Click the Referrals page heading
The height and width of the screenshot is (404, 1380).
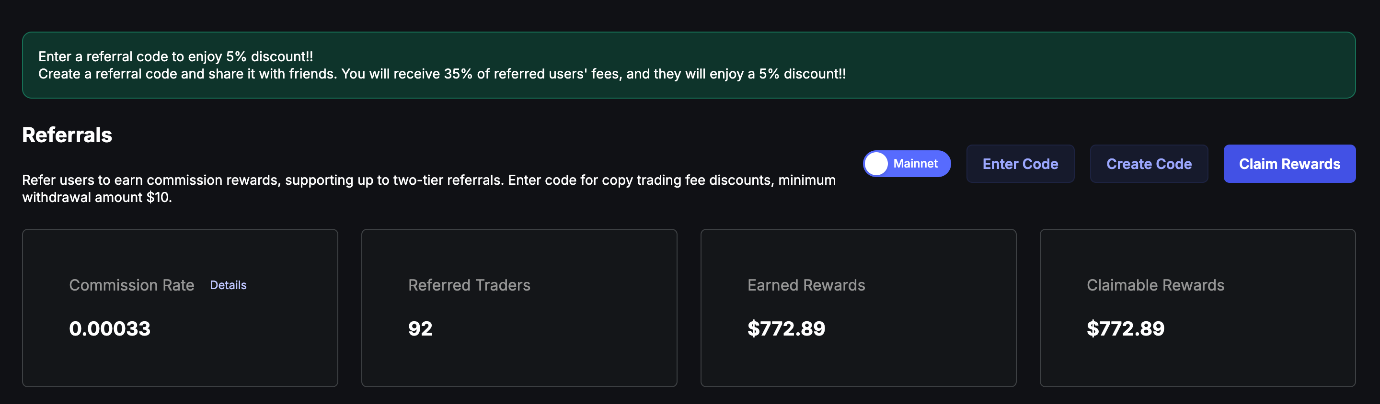click(67, 135)
